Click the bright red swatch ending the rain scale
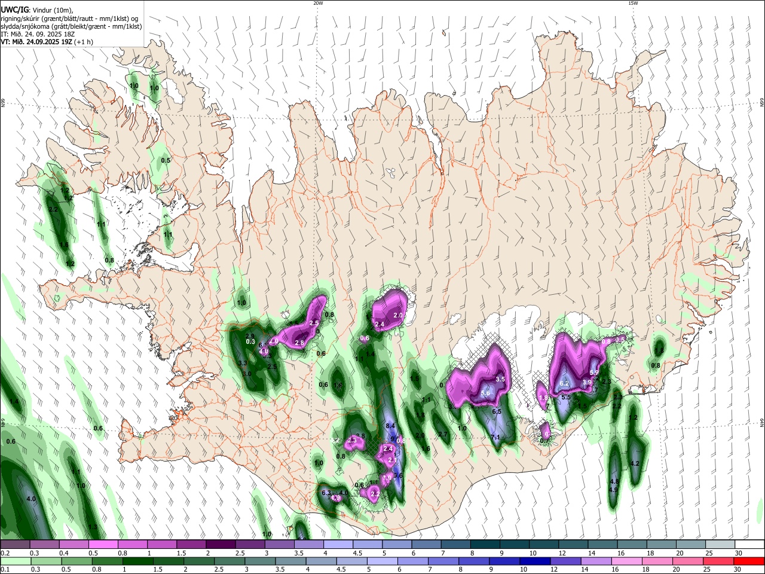The height and width of the screenshot is (574, 765). pos(748,561)
